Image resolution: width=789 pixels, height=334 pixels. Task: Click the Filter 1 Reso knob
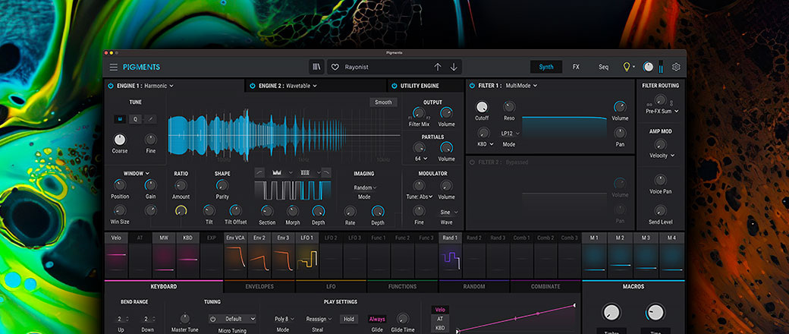[x=509, y=107]
